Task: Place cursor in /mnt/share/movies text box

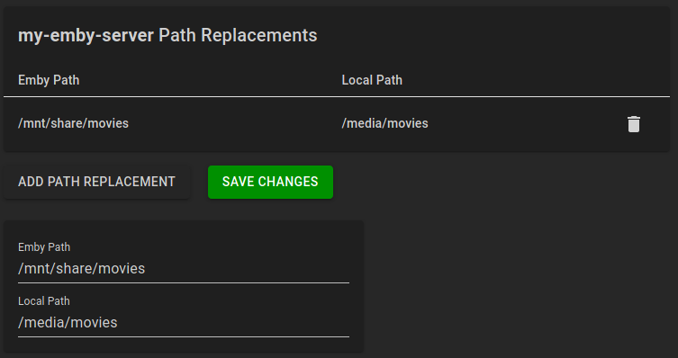Action: (184, 269)
